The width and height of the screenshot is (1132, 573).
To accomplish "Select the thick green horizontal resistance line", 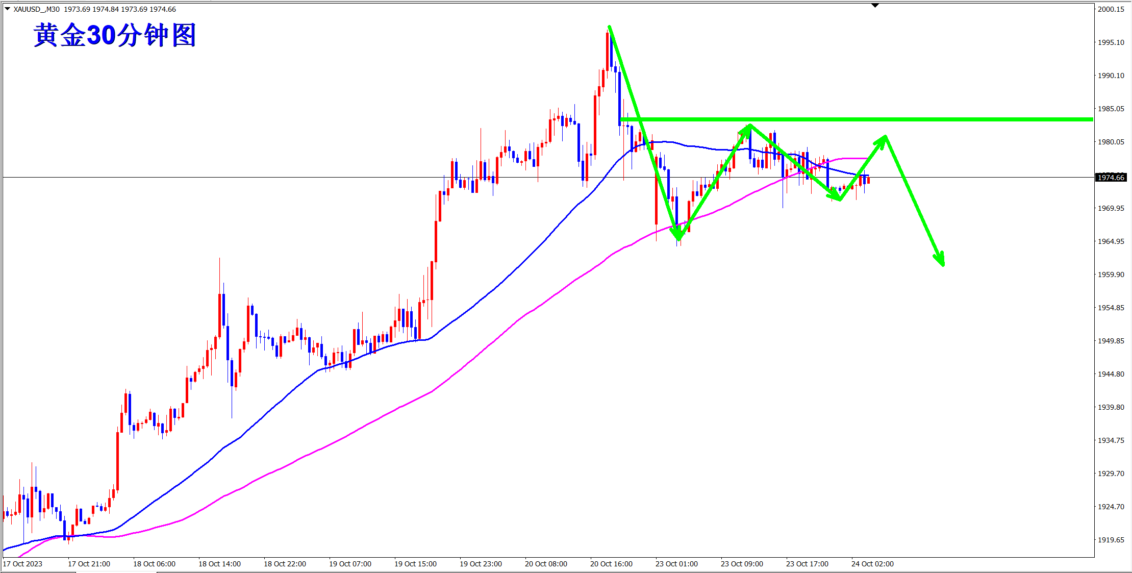I will coord(969,119).
